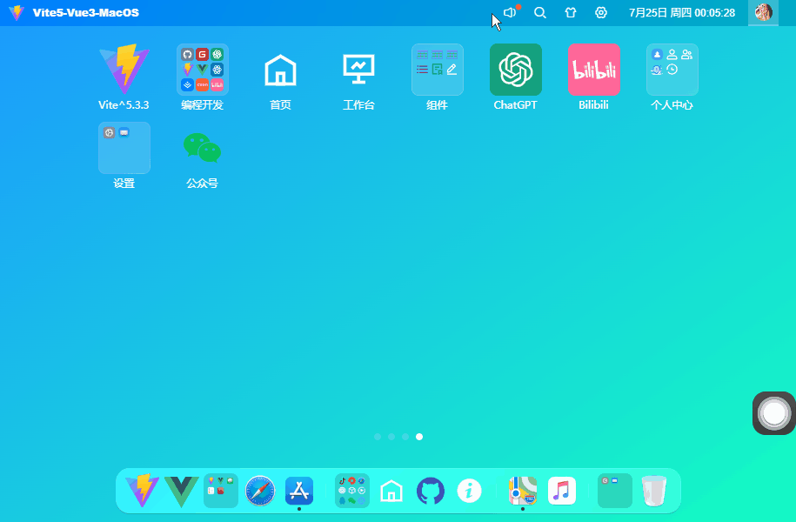Open the dock app folder containing TikTok
The width and height of the screenshot is (796, 522).
click(352, 491)
